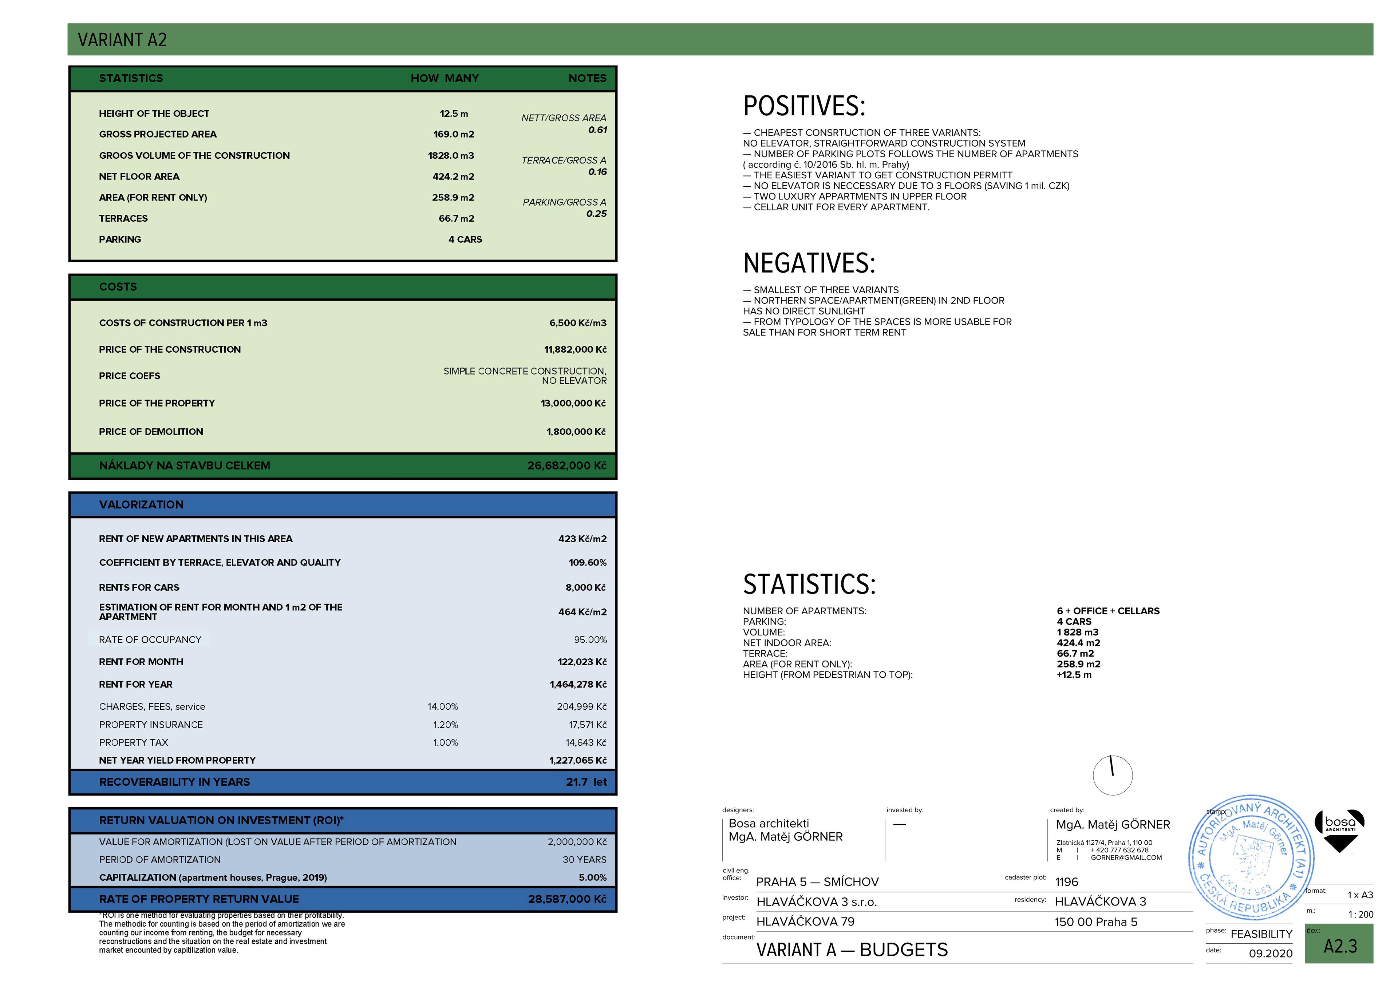This screenshot has width=1398, height=987.
Task: Select PROPERTY TAX 1.00% rate
Action: (446, 742)
